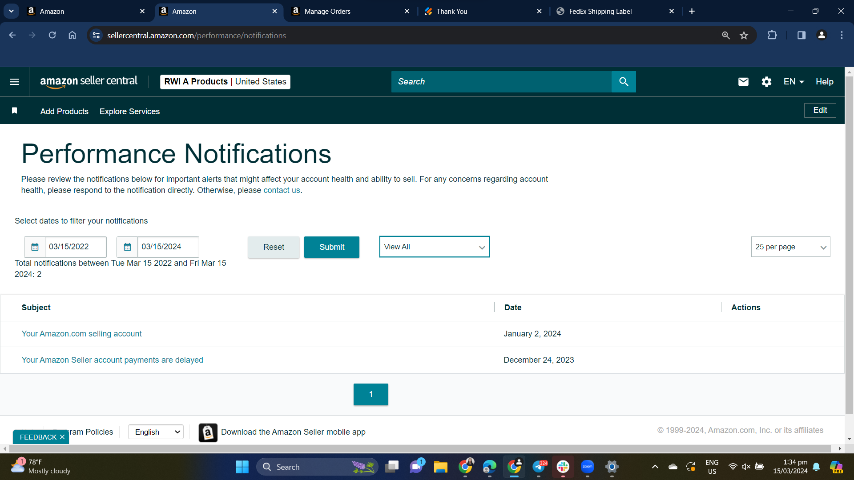Open Explore Services menu item
The image size is (854, 480).
coord(129,112)
